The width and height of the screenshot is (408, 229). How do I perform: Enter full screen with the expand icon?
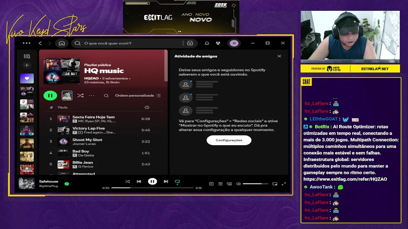pos(284,184)
